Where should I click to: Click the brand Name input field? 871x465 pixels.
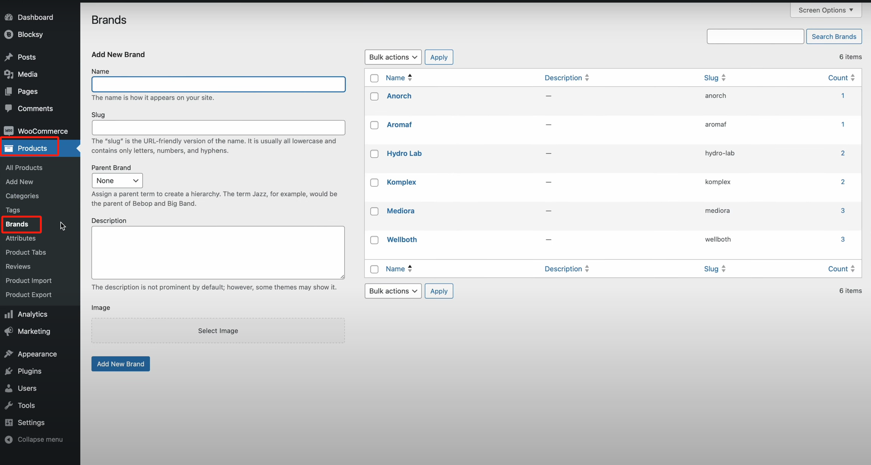218,84
